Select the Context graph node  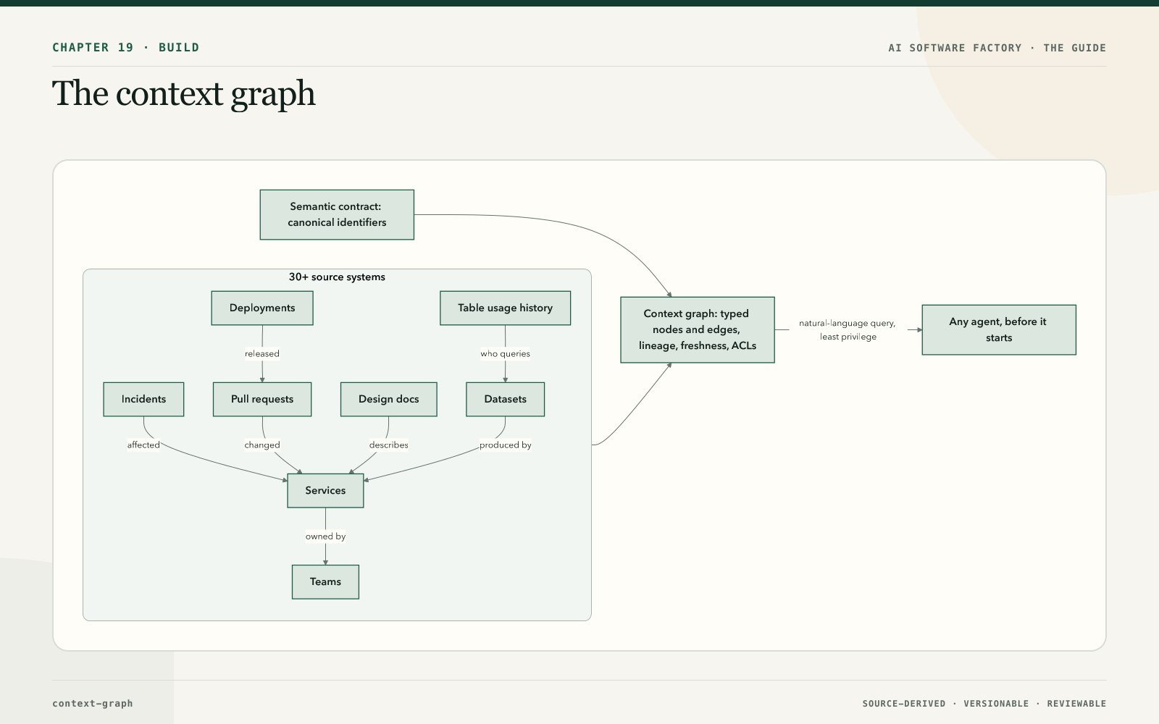click(698, 330)
